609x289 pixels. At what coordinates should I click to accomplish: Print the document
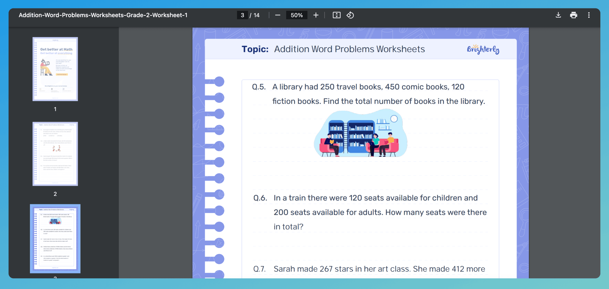point(573,15)
